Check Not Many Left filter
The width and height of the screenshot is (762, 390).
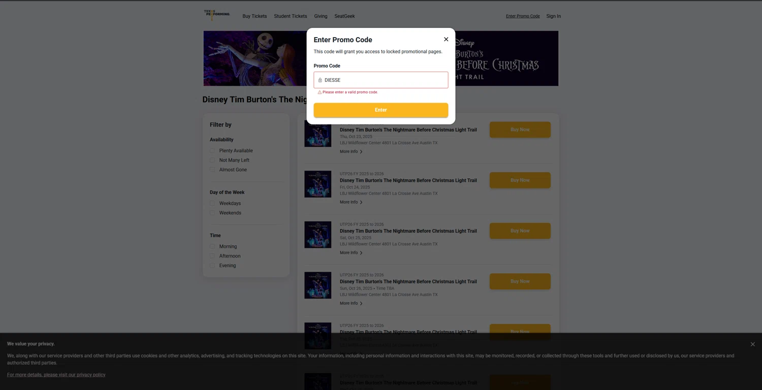[212, 160]
